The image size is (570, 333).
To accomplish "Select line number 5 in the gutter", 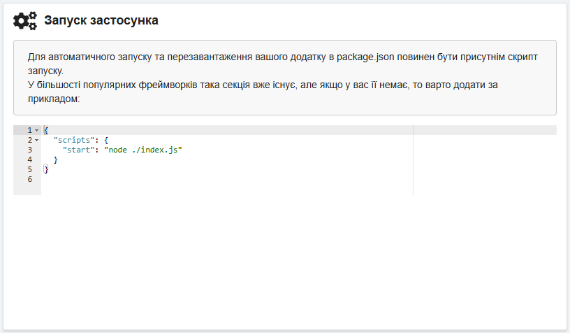I will [x=29, y=170].
